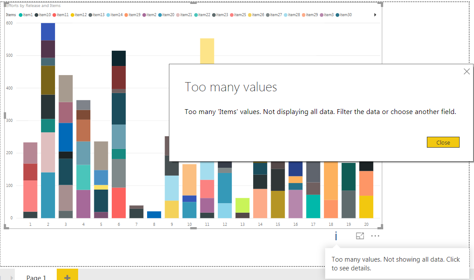The image size is (474, 280).
Task: Click the yellow bottom segment of release 20
Action: [x=366, y=207]
